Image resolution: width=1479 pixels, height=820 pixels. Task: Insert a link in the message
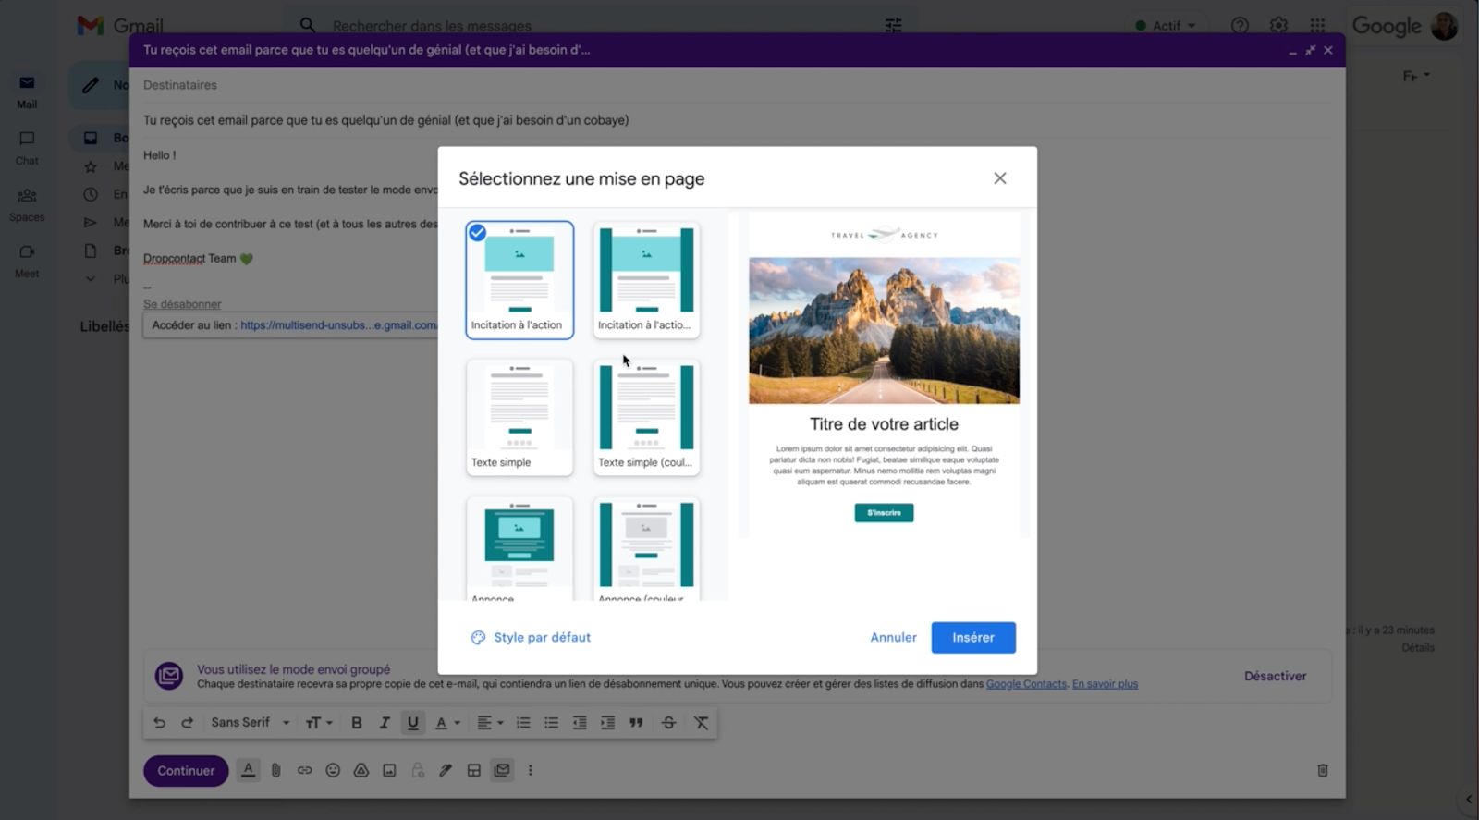click(304, 770)
